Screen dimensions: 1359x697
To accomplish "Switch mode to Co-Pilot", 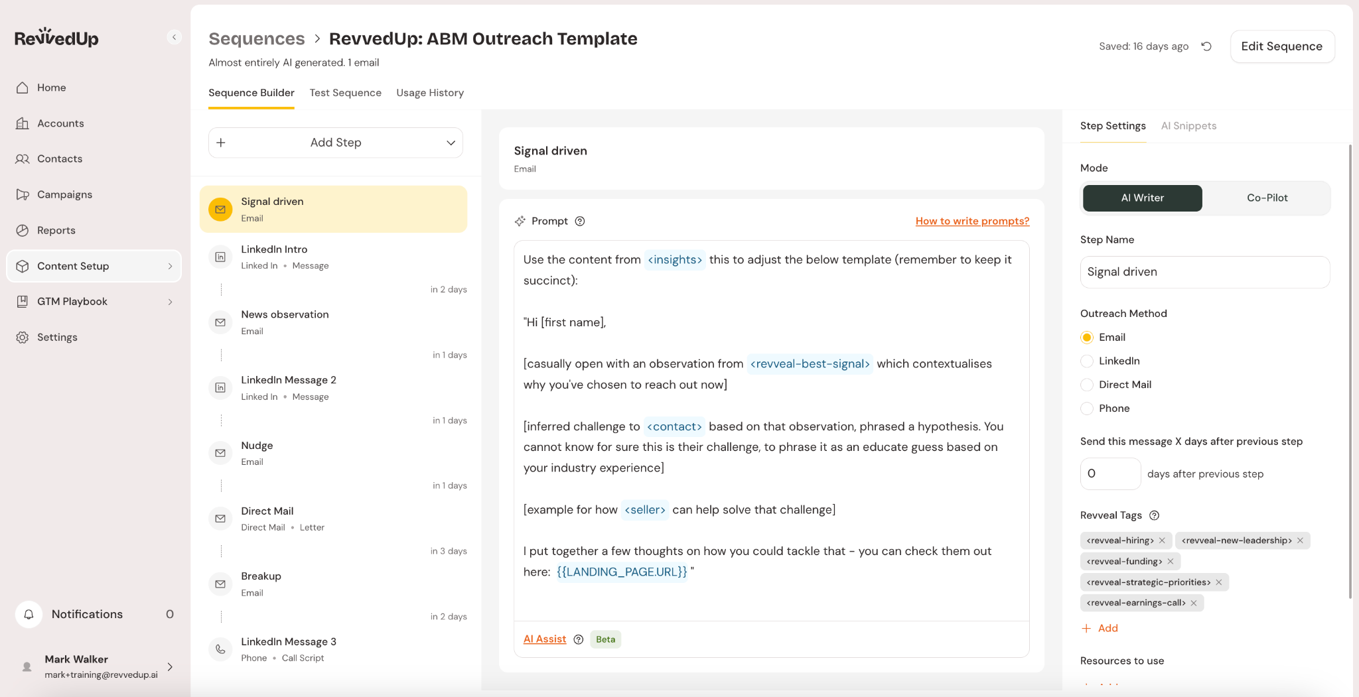I will point(1266,198).
